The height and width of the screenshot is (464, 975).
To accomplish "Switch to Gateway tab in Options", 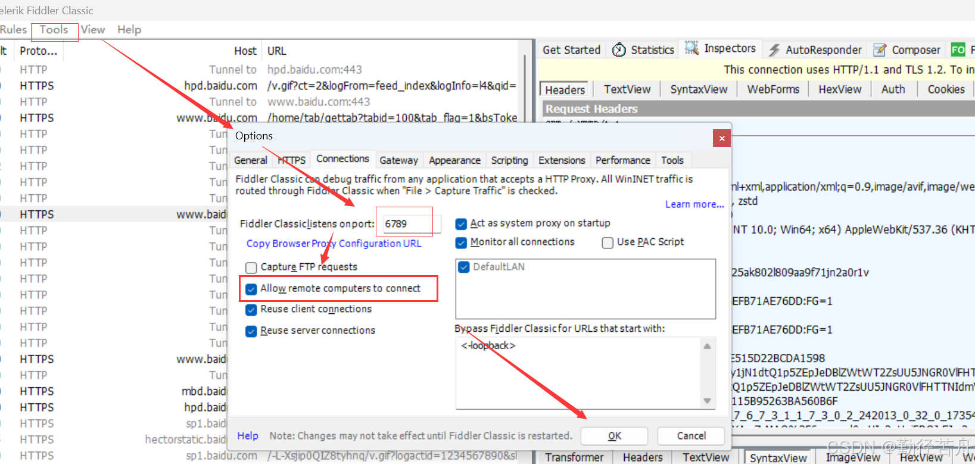I will pyautogui.click(x=399, y=160).
